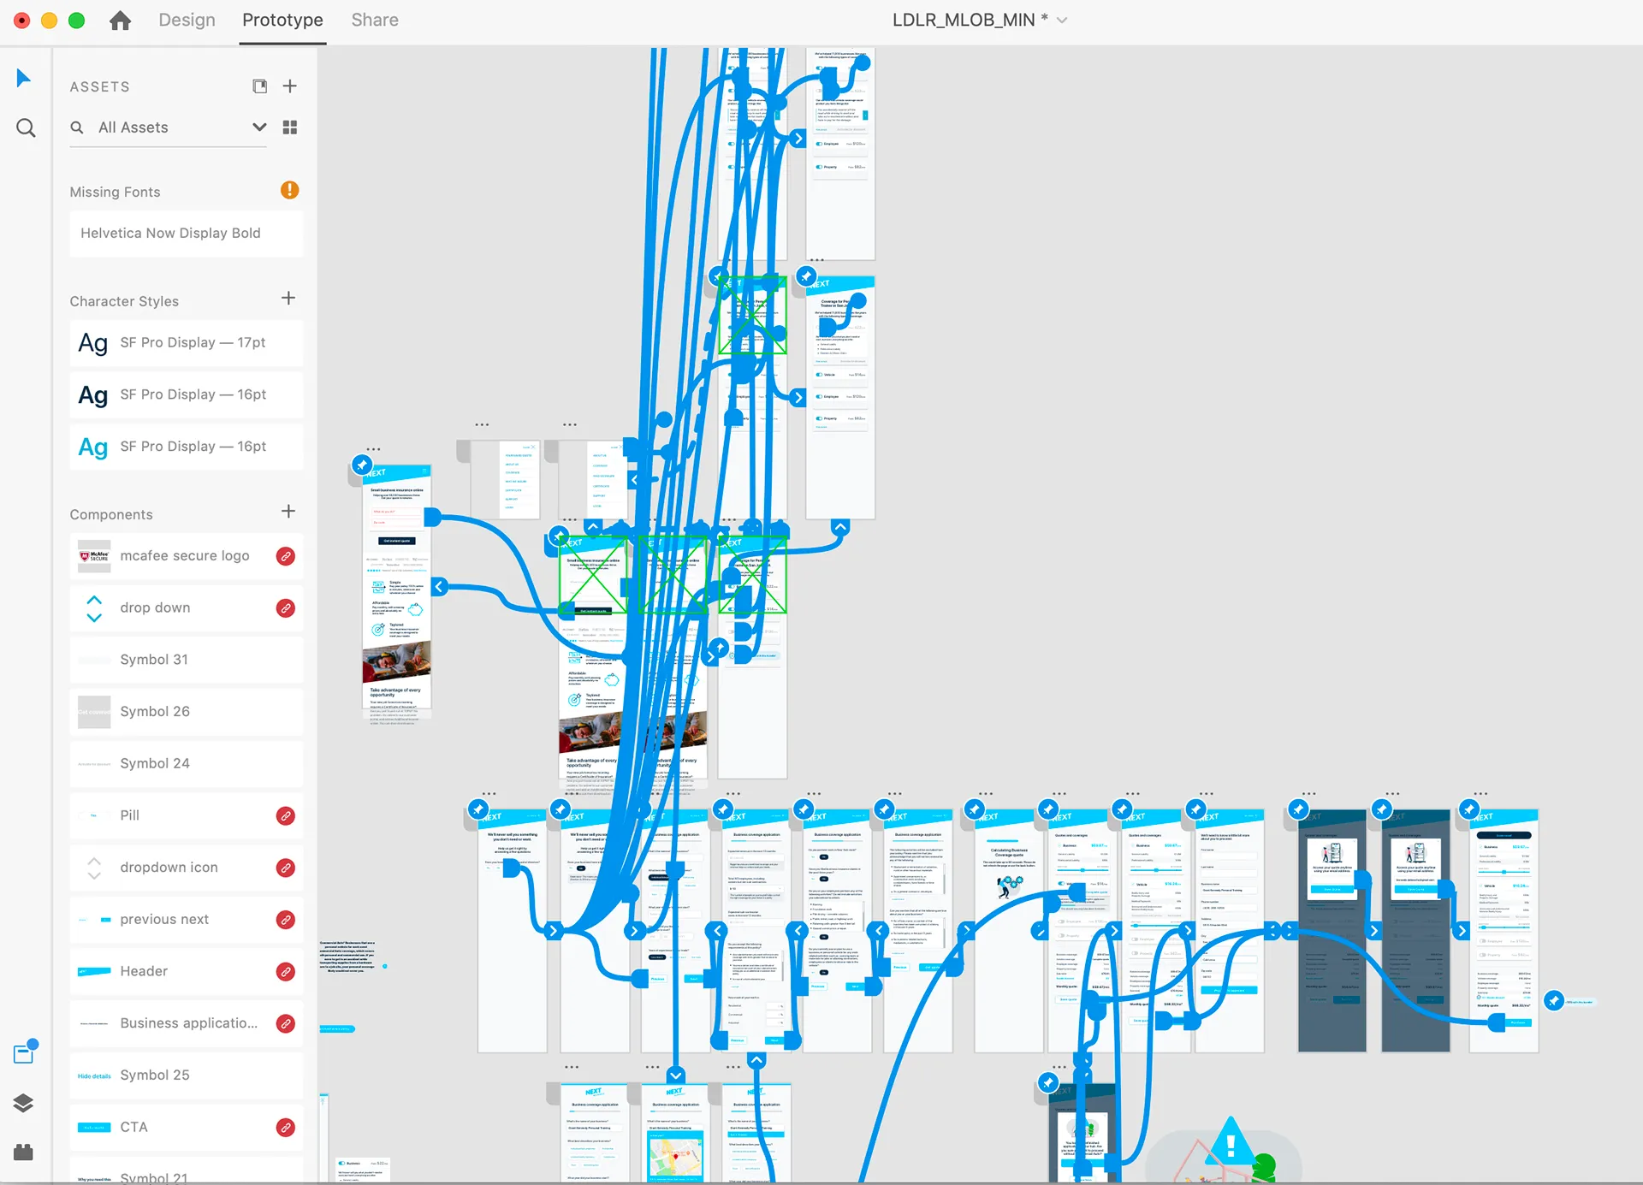Open document title dropdown chevron
Screen dimensions: 1643x1185
click(x=1062, y=21)
